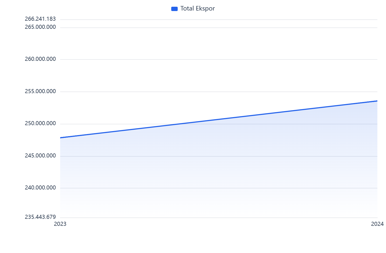Viewport: 386px width, 253px height.
Task: Click the 260.000.000 y-axis label
Action: (40, 59)
